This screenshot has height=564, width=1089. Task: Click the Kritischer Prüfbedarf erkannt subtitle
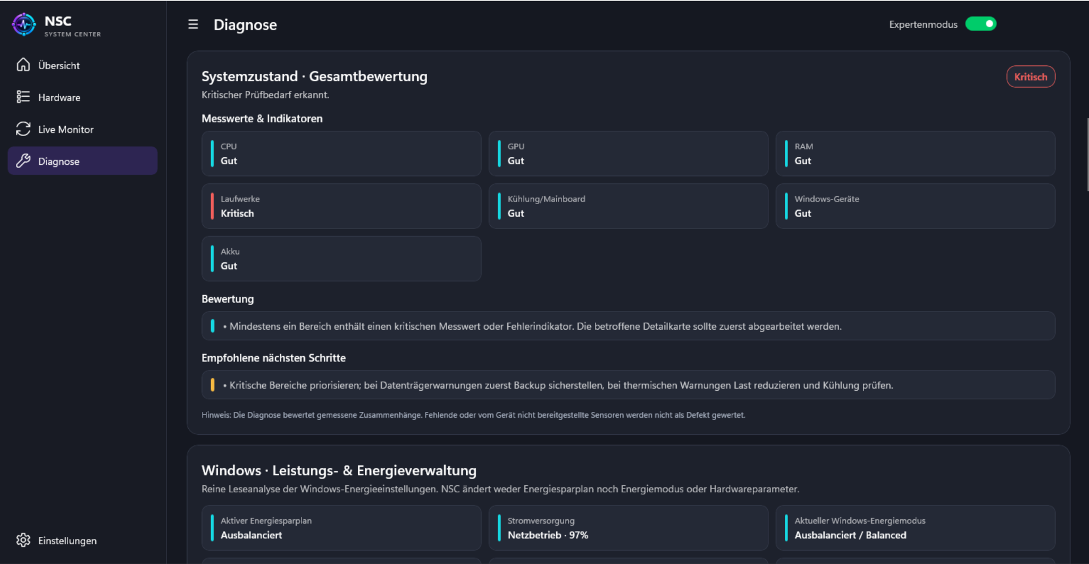tap(265, 95)
